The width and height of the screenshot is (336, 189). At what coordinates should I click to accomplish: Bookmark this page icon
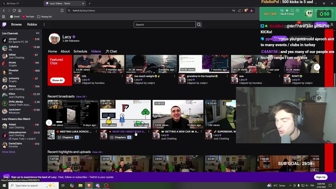tap(62, 10)
